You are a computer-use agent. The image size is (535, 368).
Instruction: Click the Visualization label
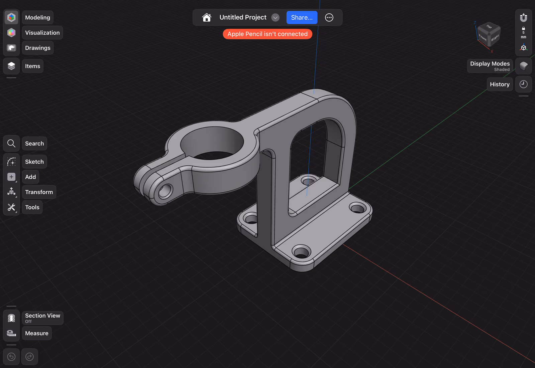tap(42, 32)
